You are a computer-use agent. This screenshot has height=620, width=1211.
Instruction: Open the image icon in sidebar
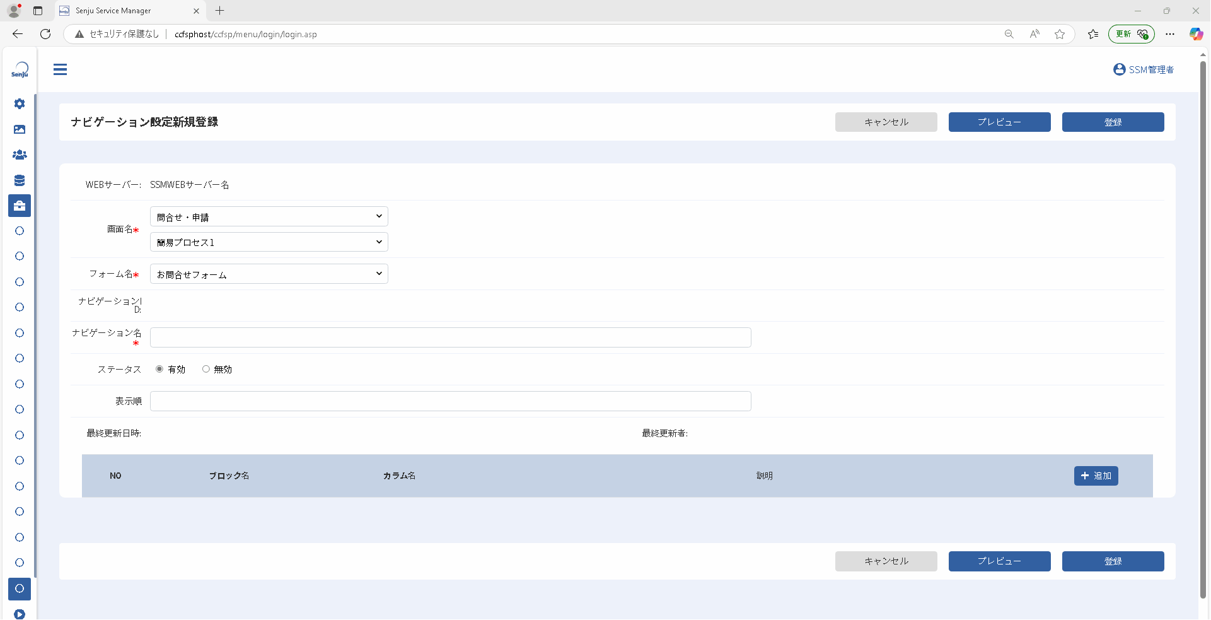[x=20, y=129]
